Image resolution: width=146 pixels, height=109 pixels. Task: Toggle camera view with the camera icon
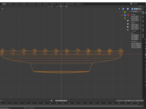(128, 27)
